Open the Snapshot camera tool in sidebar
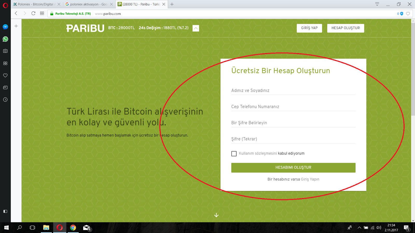 tap(5, 51)
